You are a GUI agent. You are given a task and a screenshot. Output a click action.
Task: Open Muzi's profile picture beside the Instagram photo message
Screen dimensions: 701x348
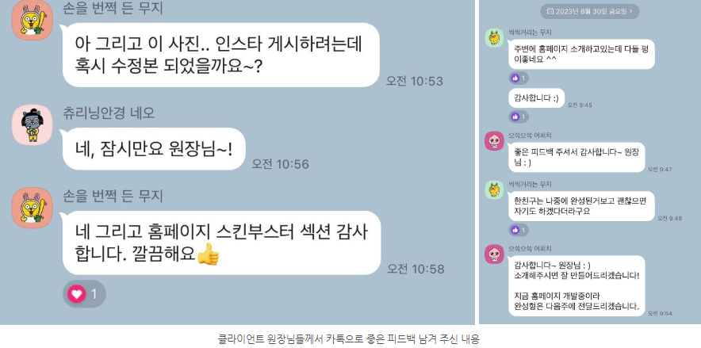coord(32,20)
